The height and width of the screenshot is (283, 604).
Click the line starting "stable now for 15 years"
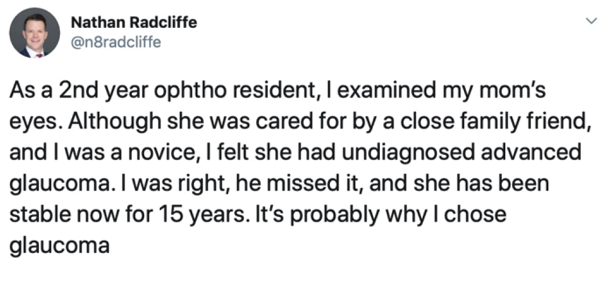(258, 215)
